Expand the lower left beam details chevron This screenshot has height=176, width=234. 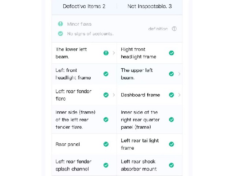pyautogui.click(x=114, y=53)
